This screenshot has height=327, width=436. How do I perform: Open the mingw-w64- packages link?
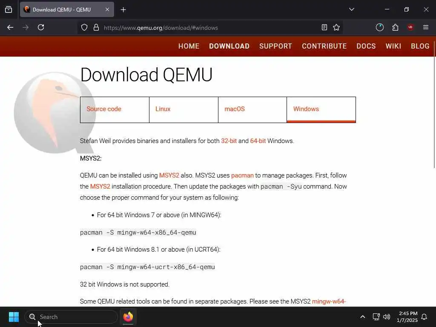[x=329, y=301]
